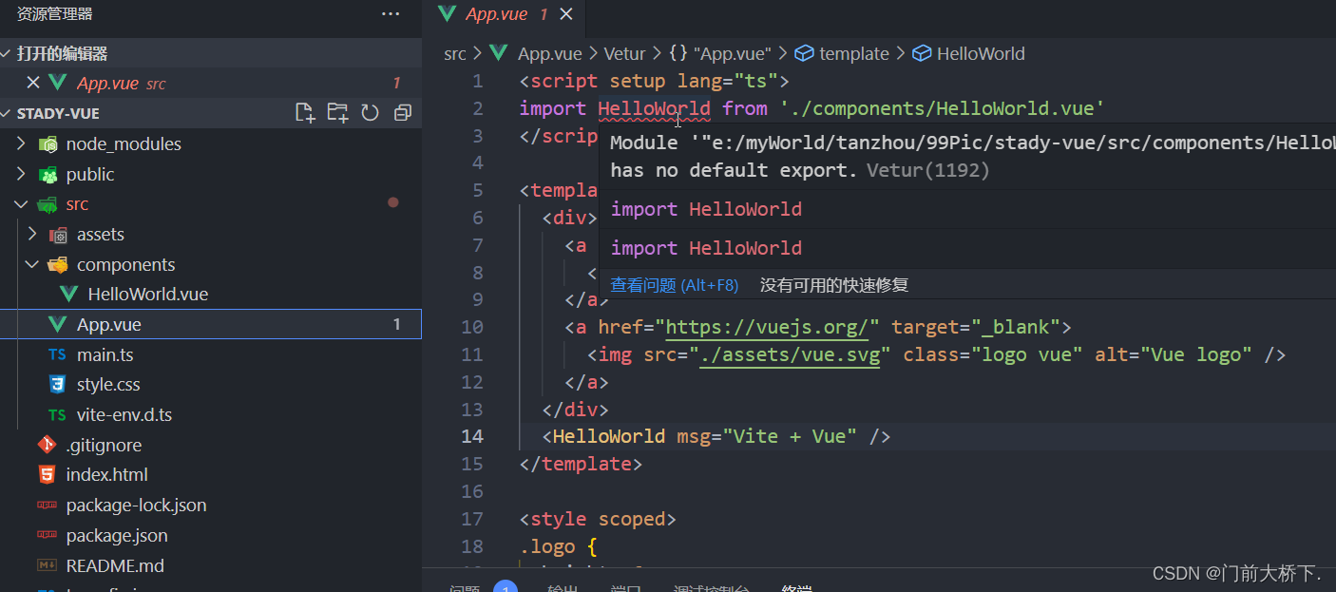
Task: Select the App.vue editor tab
Action: point(504,14)
